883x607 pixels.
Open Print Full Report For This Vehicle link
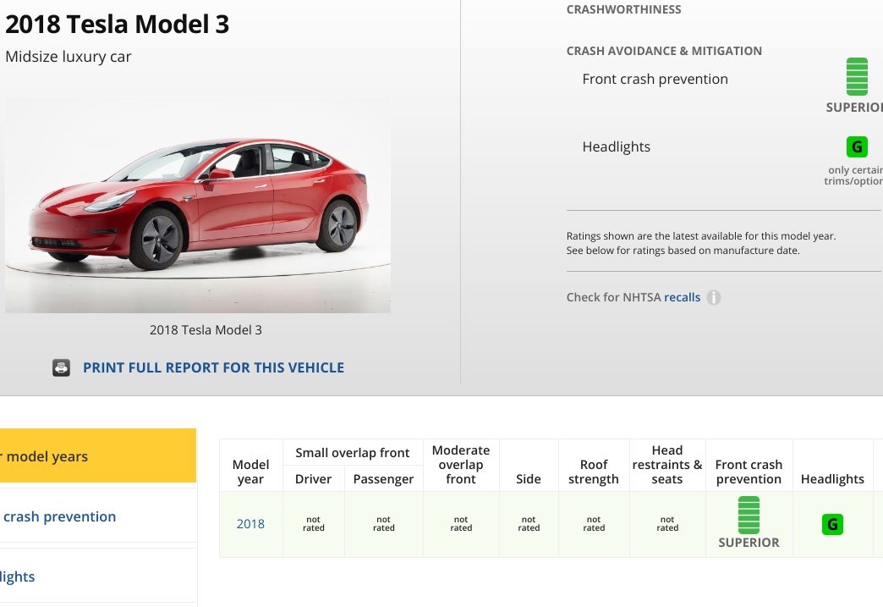coord(213,367)
